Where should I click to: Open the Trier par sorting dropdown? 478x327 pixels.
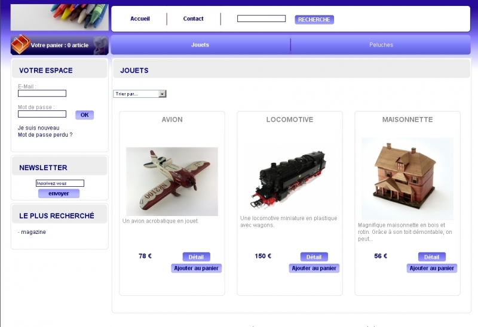click(140, 94)
